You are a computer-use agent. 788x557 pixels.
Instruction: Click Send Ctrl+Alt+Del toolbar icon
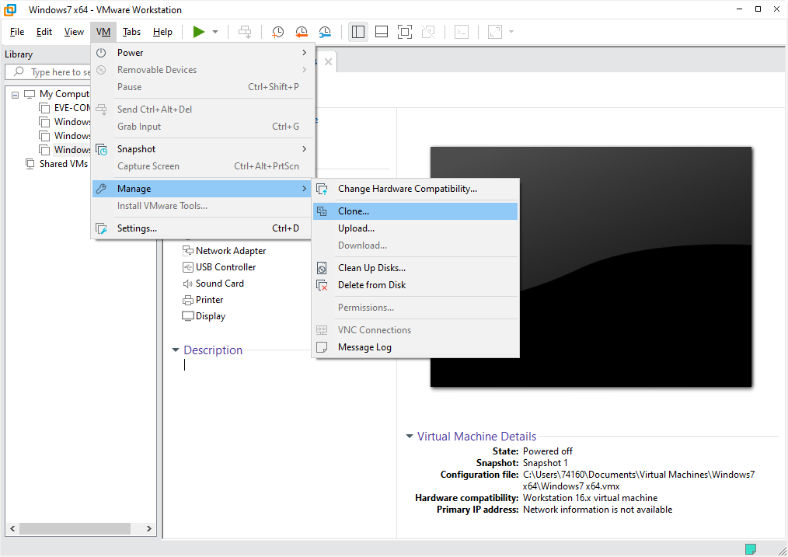(245, 32)
